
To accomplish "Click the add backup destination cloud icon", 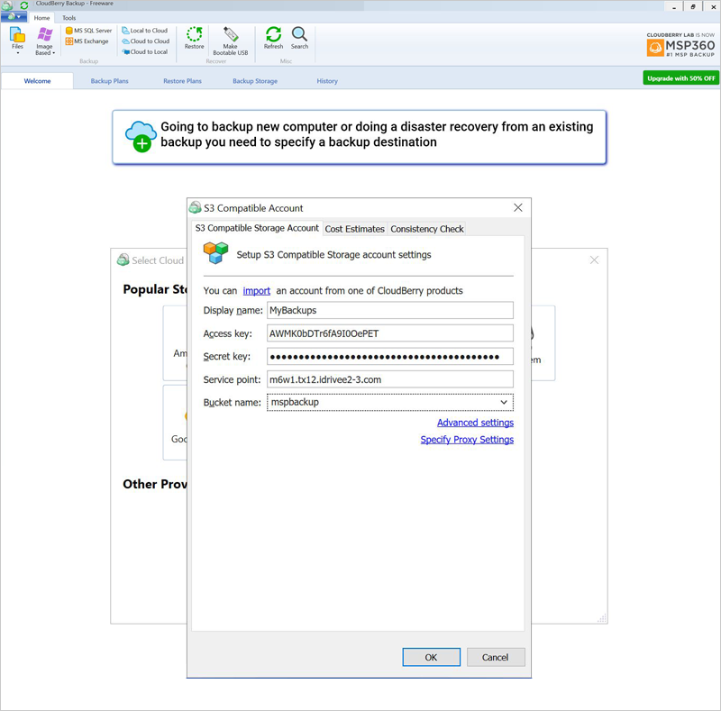I will pos(141,137).
